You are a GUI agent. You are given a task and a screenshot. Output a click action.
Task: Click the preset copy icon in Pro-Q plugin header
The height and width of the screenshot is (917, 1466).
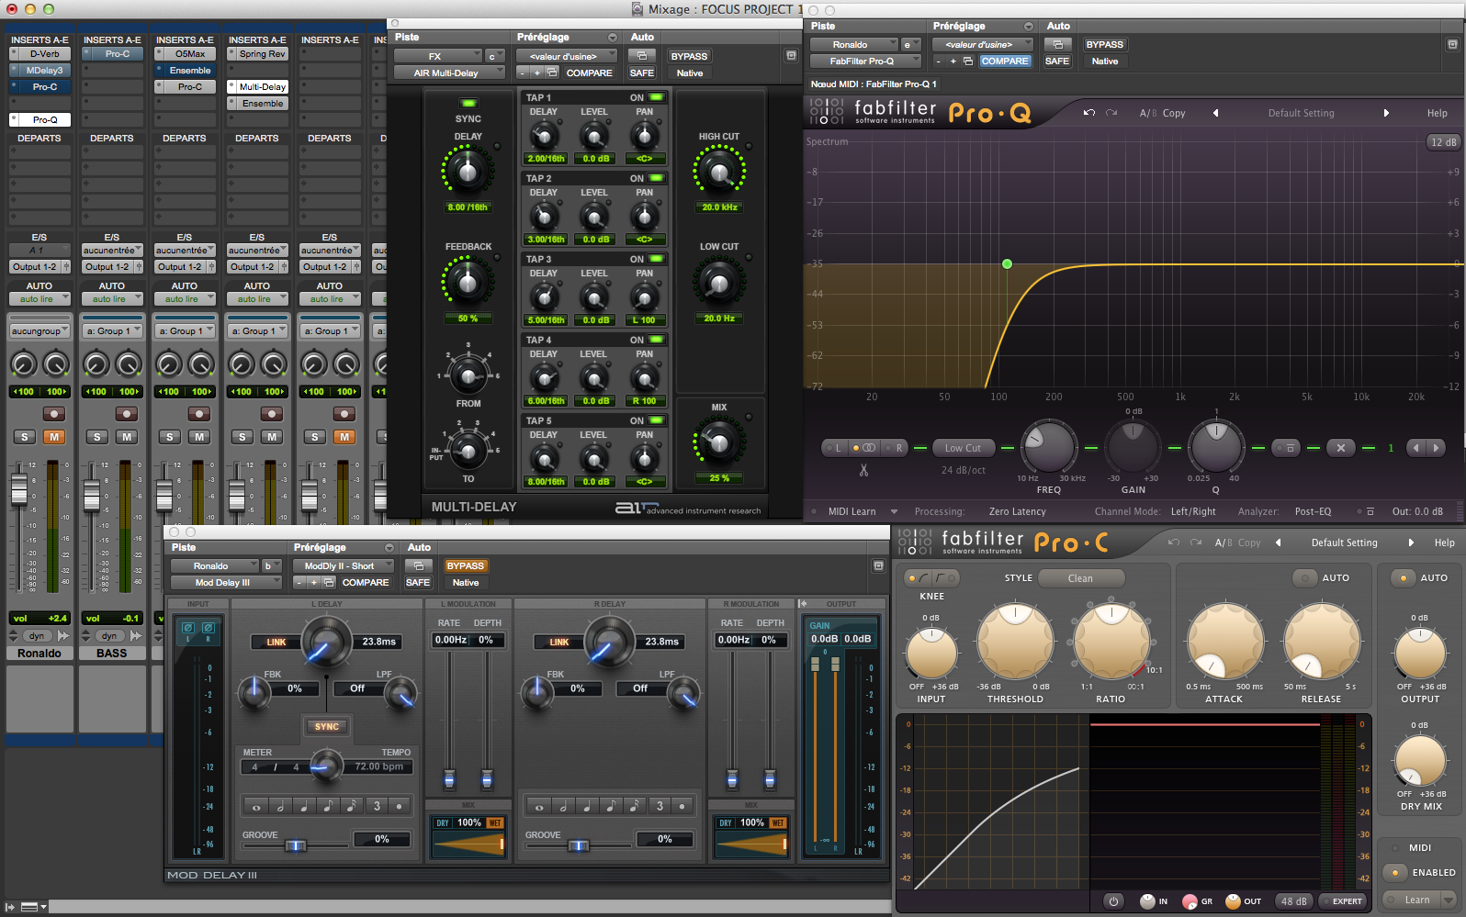[968, 62]
